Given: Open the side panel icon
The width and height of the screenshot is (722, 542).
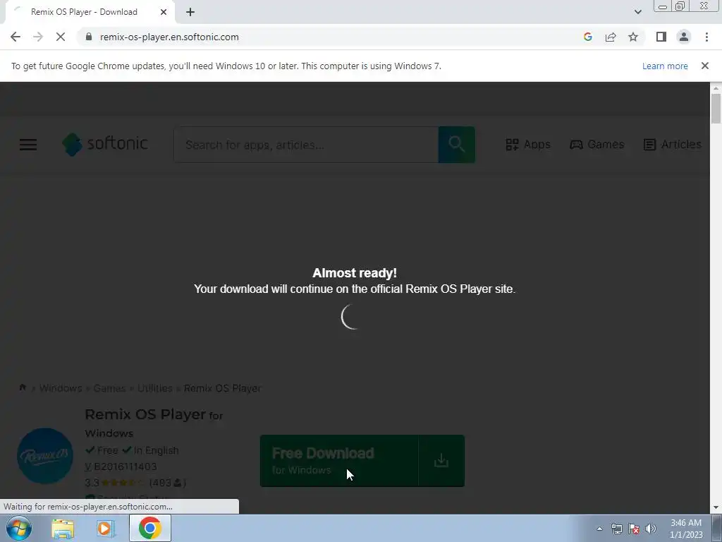Looking at the screenshot, I should [661, 37].
